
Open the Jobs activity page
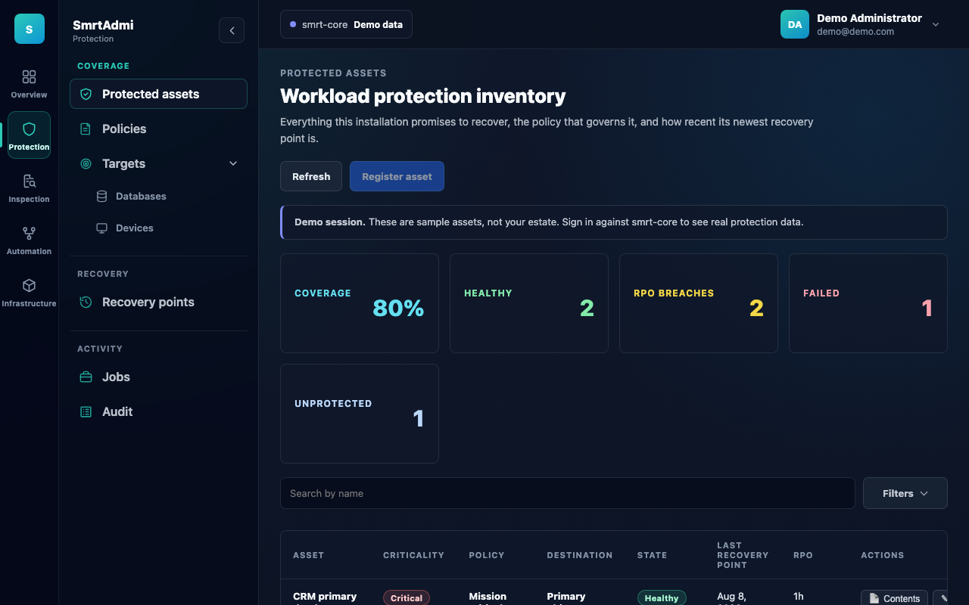click(x=158, y=377)
